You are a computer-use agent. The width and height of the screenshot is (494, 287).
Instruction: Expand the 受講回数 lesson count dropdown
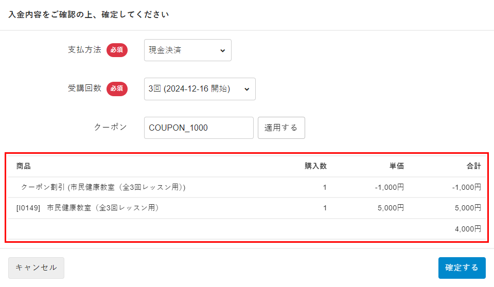click(200, 89)
